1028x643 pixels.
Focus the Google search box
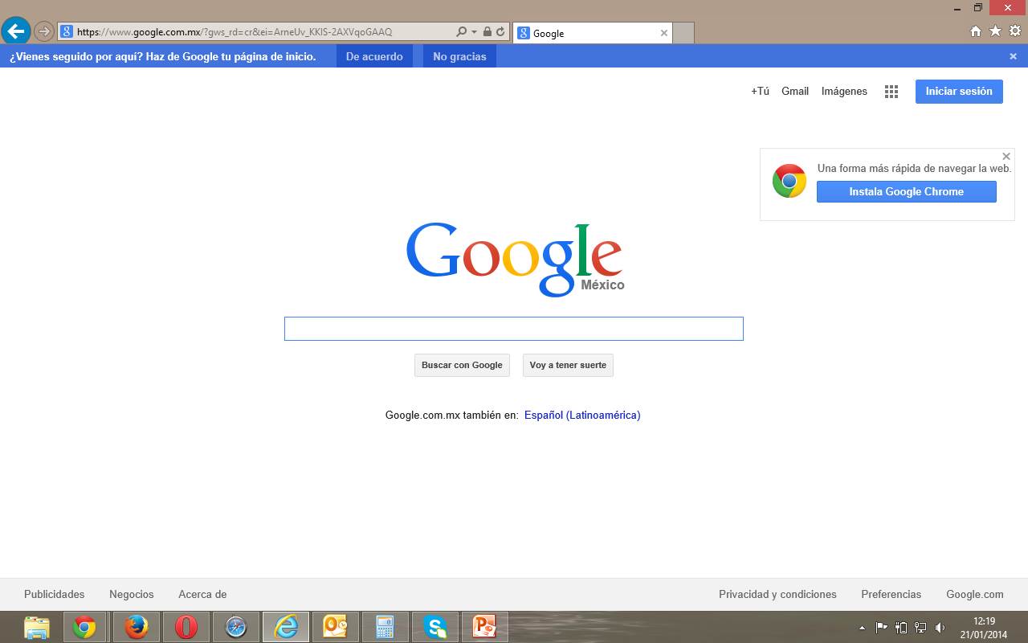(514, 329)
